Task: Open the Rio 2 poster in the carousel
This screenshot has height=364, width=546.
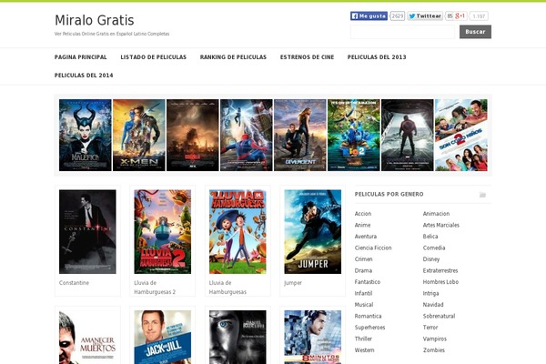Action: tap(354, 136)
